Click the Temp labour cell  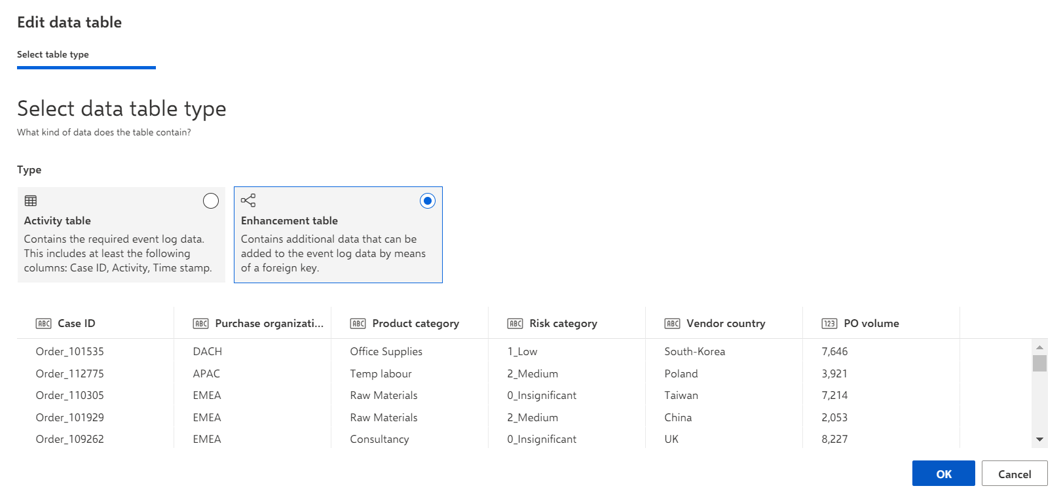[x=381, y=373]
